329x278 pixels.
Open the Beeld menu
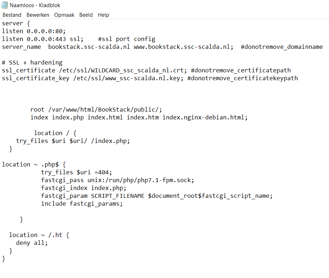click(86, 15)
